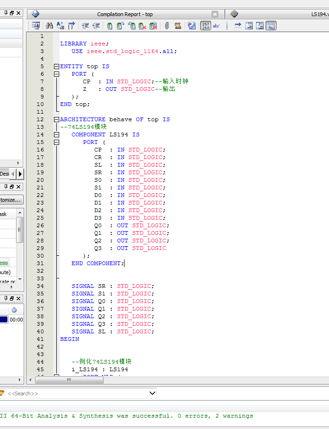Increase indent of selected lines
Screen dimensions: 329x429
(85, 26)
